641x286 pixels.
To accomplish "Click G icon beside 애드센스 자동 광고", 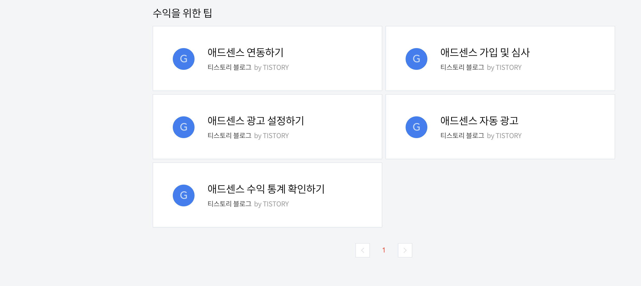I will [x=416, y=127].
